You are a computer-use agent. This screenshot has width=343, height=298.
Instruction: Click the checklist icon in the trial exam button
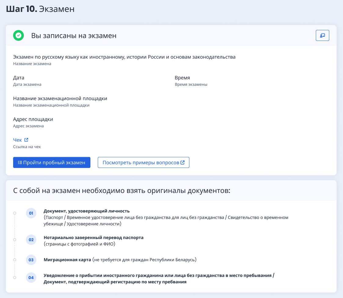(20, 162)
